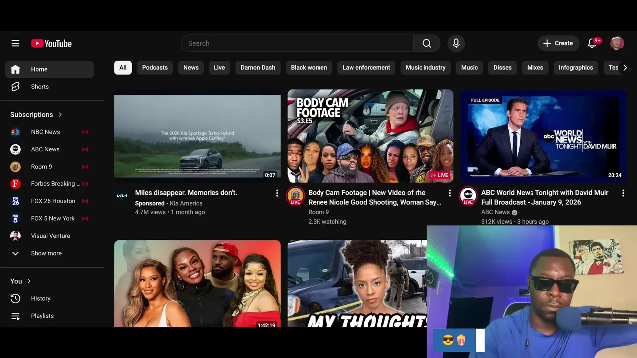Play the My Thoughts video thumbnail
The image size is (637, 358).
357,283
